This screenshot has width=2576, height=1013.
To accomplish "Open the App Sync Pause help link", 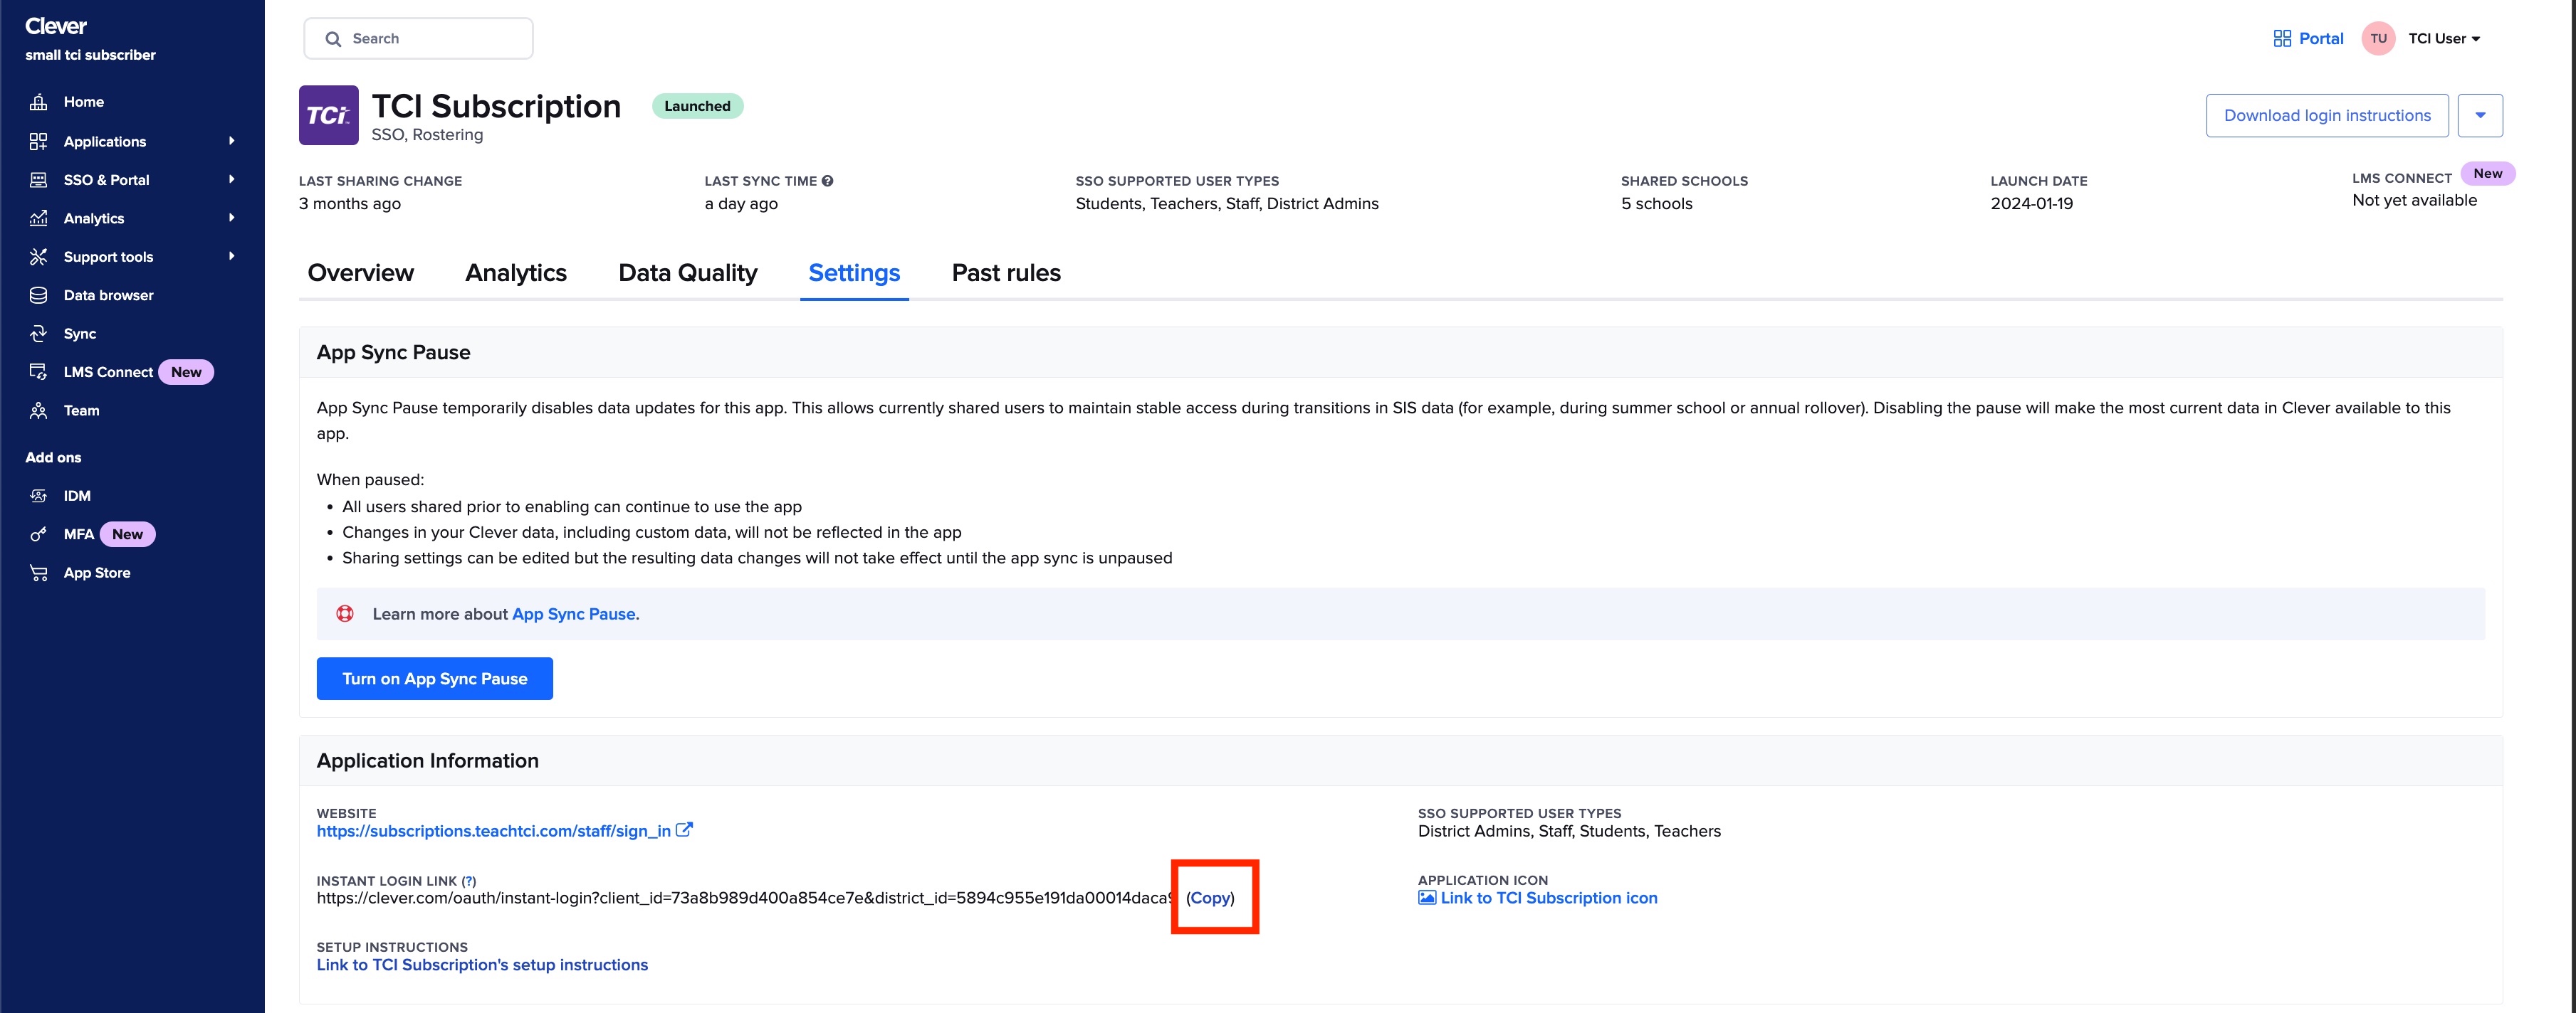I will pos(574,613).
